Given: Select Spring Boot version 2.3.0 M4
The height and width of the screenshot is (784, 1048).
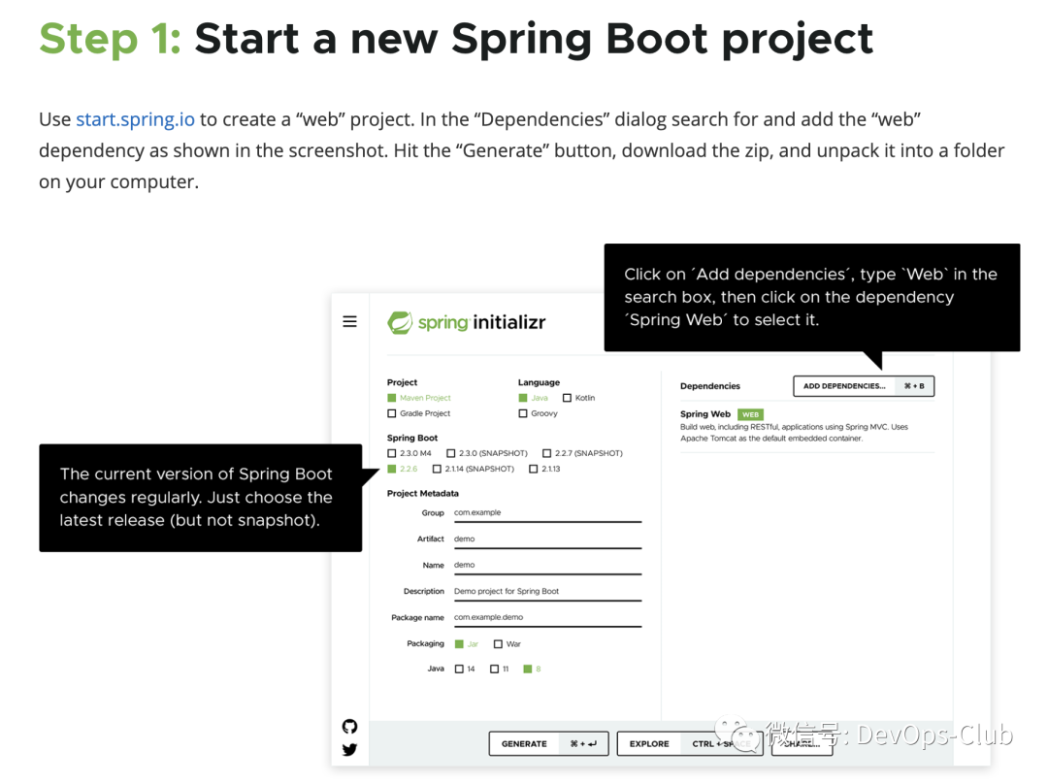Looking at the screenshot, I should pos(409,453).
